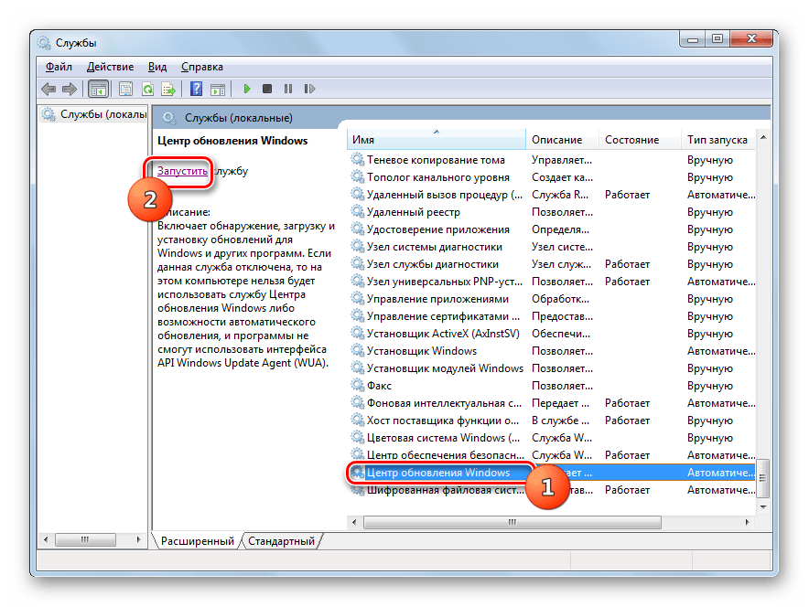
Task: Toggle the console tree pane button
Action: click(x=98, y=89)
